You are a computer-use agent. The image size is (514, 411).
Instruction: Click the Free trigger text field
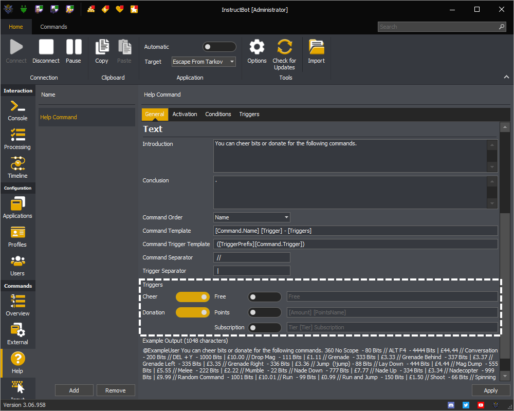click(392, 296)
